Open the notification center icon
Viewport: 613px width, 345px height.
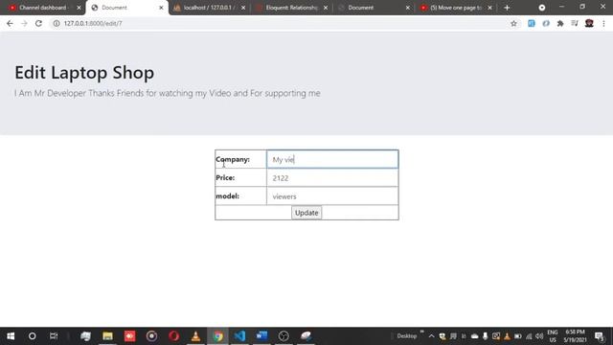click(x=599, y=336)
